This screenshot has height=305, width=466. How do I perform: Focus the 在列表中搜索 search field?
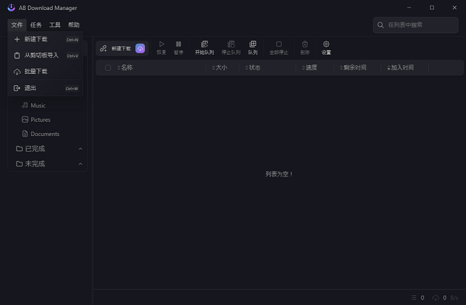[415, 25]
